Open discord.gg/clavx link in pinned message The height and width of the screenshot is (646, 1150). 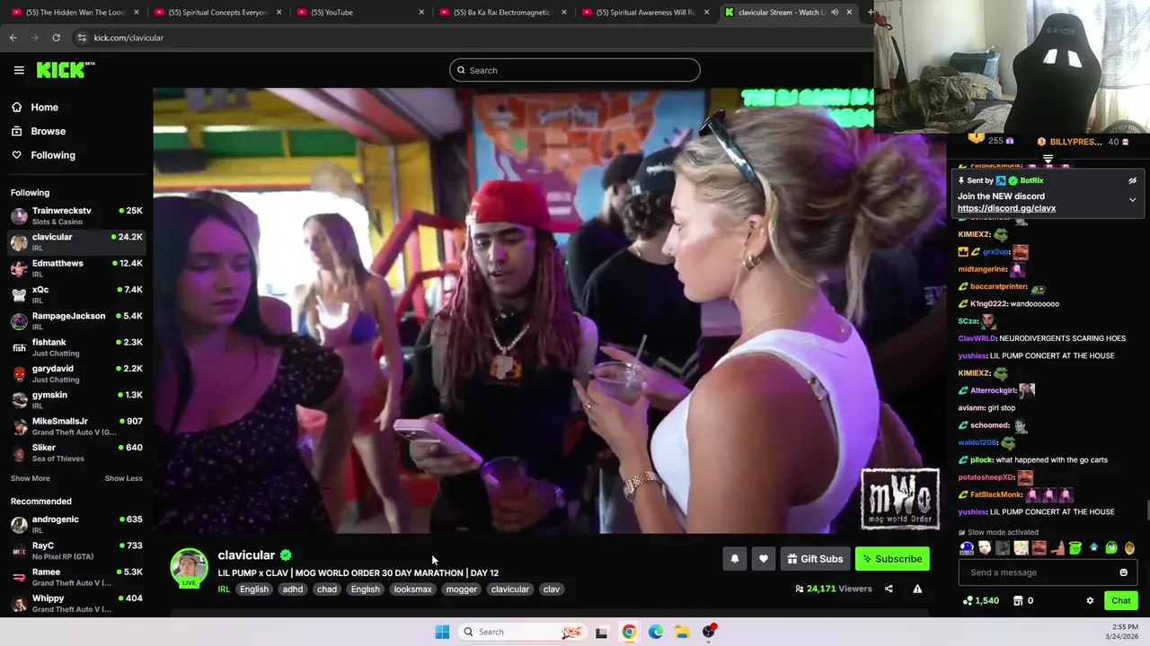pos(1006,208)
